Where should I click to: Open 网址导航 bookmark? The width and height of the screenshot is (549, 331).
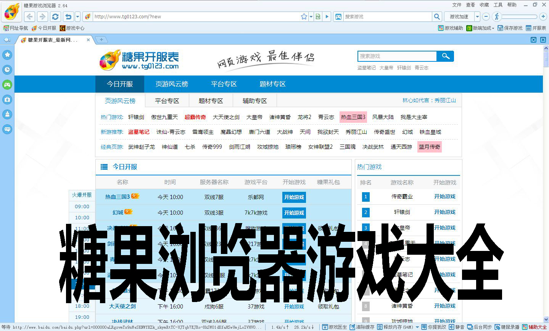16,28
